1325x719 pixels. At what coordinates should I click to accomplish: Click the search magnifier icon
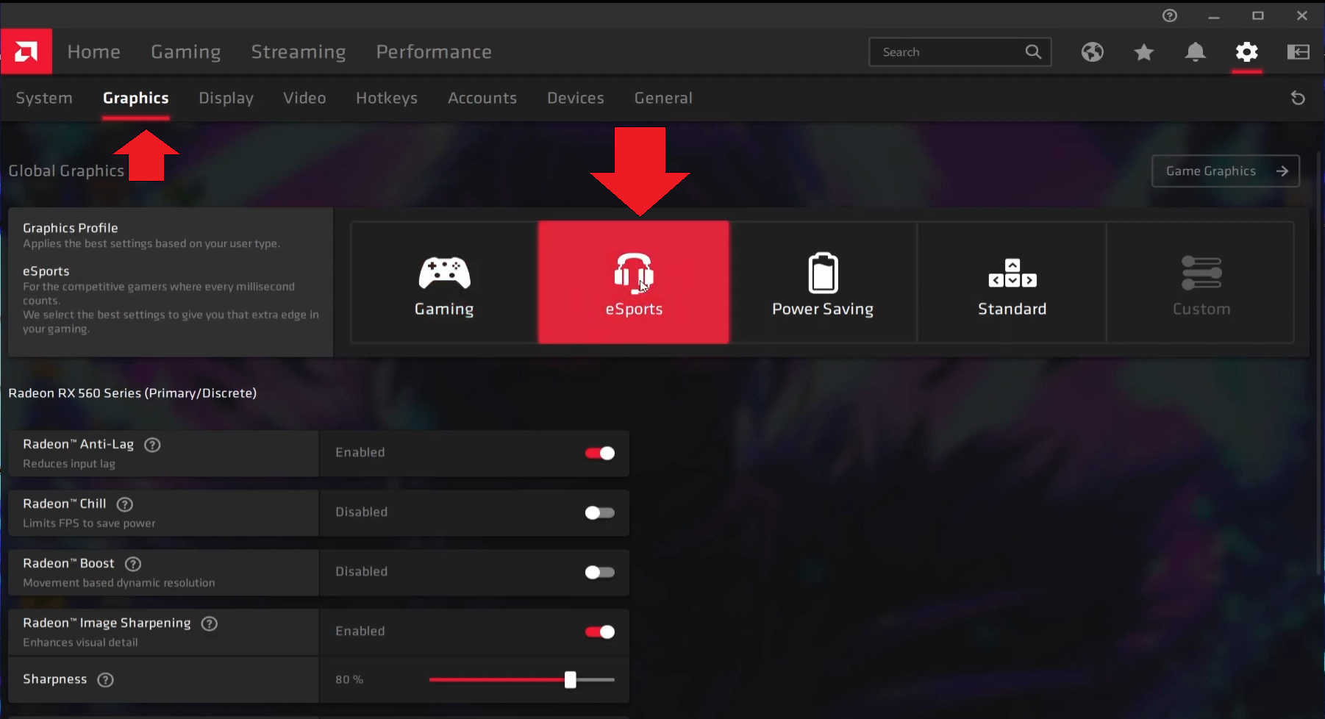point(1033,52)
